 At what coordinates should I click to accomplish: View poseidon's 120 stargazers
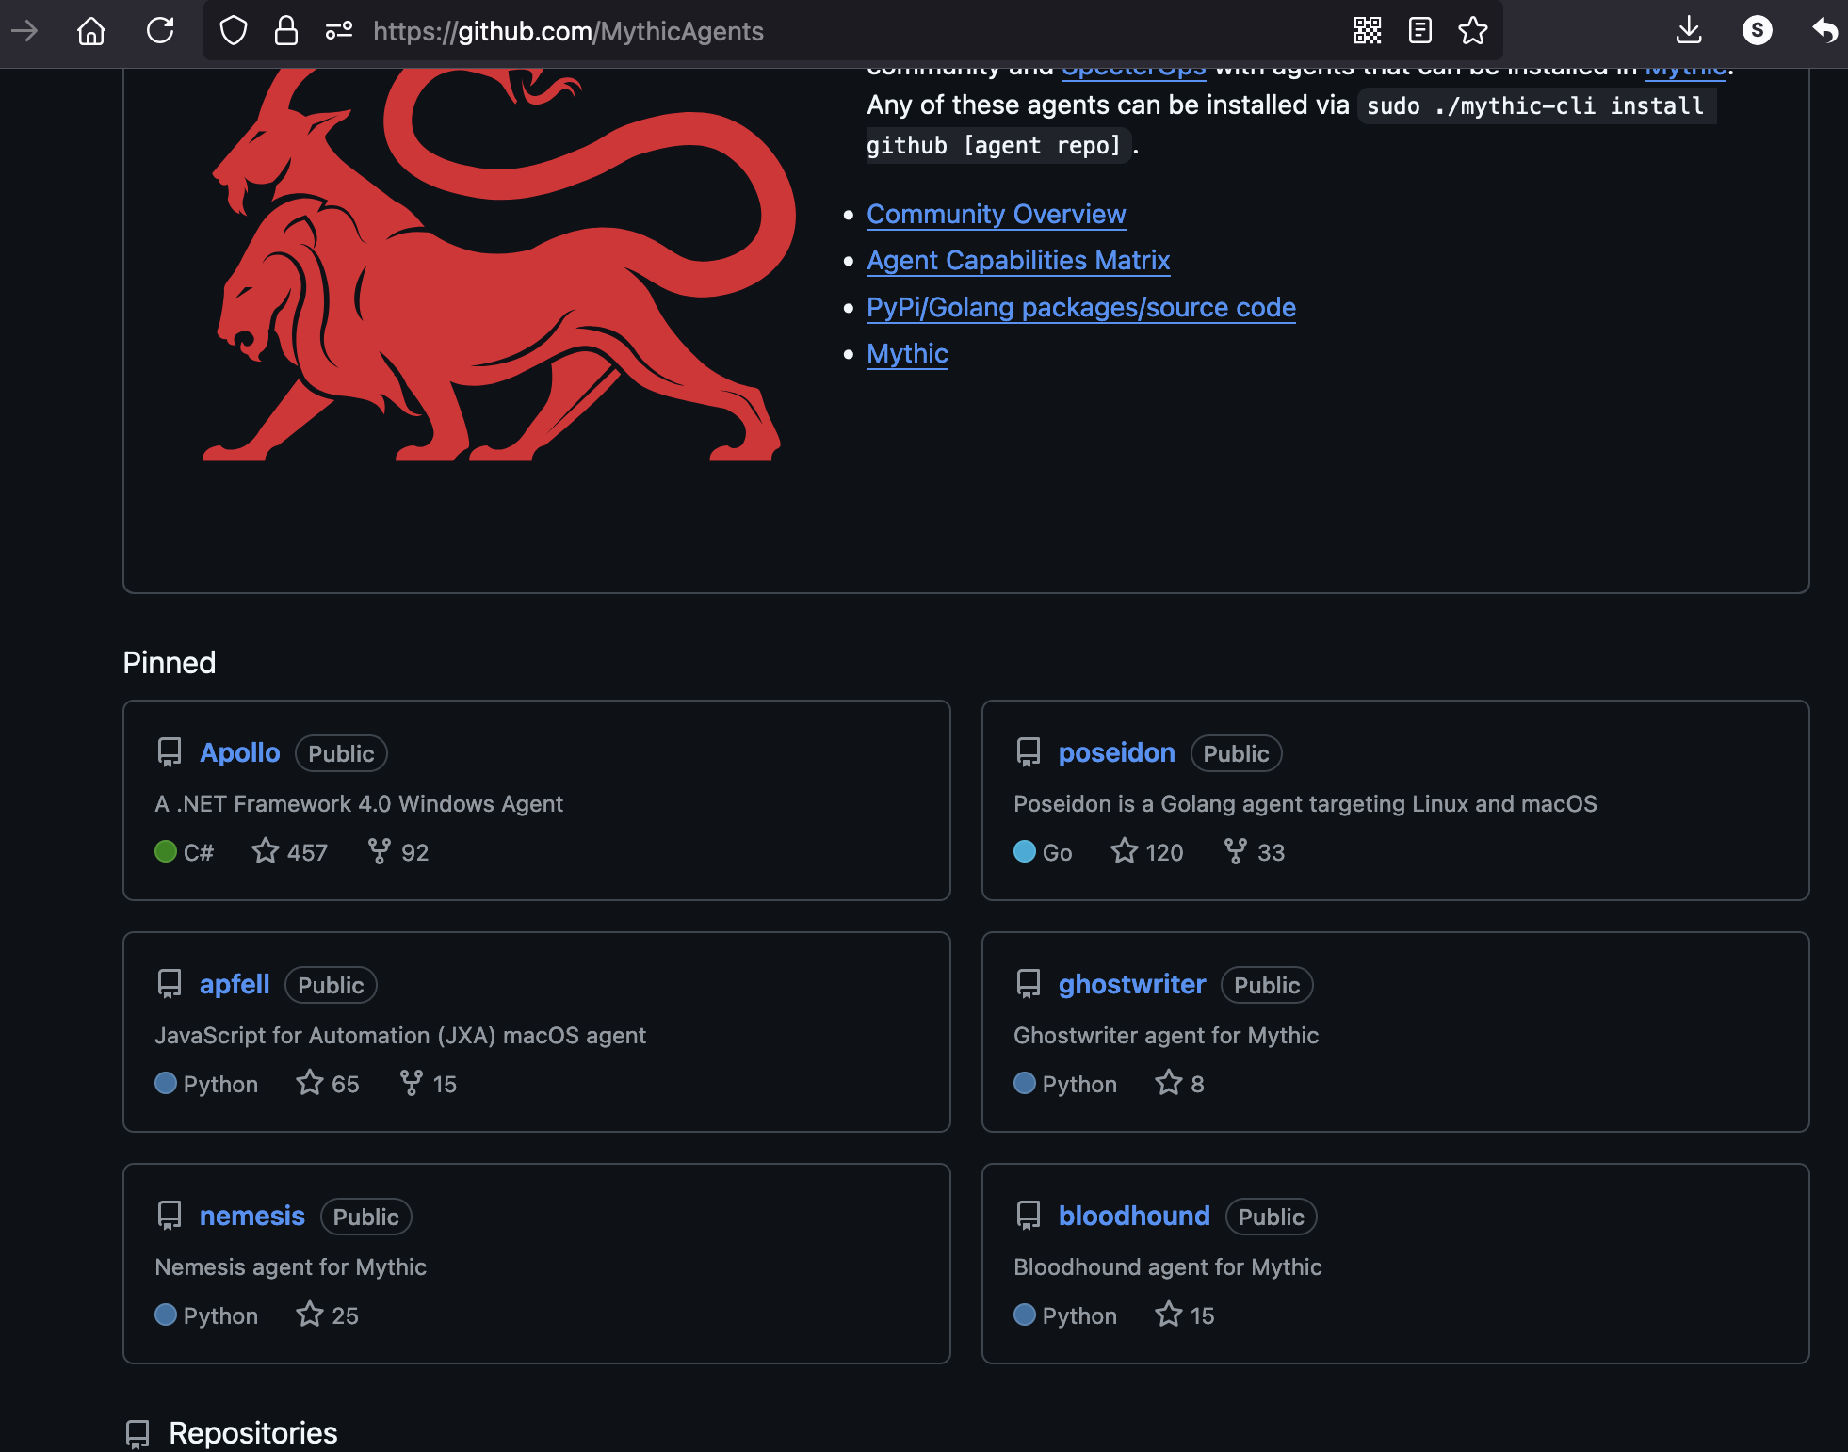pos(1147,852)
